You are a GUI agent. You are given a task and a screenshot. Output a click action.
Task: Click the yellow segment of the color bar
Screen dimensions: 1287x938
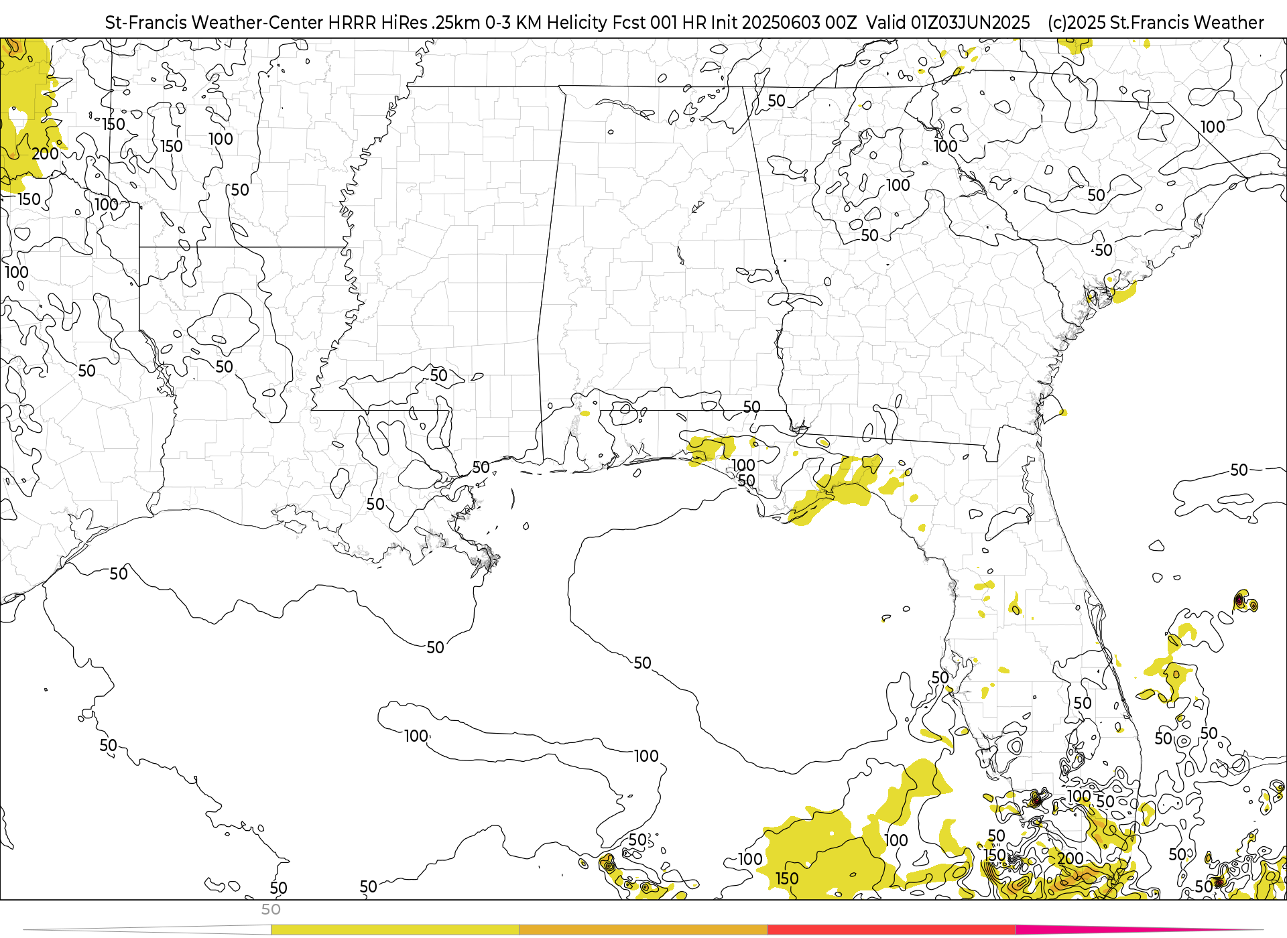click(395, 930)
